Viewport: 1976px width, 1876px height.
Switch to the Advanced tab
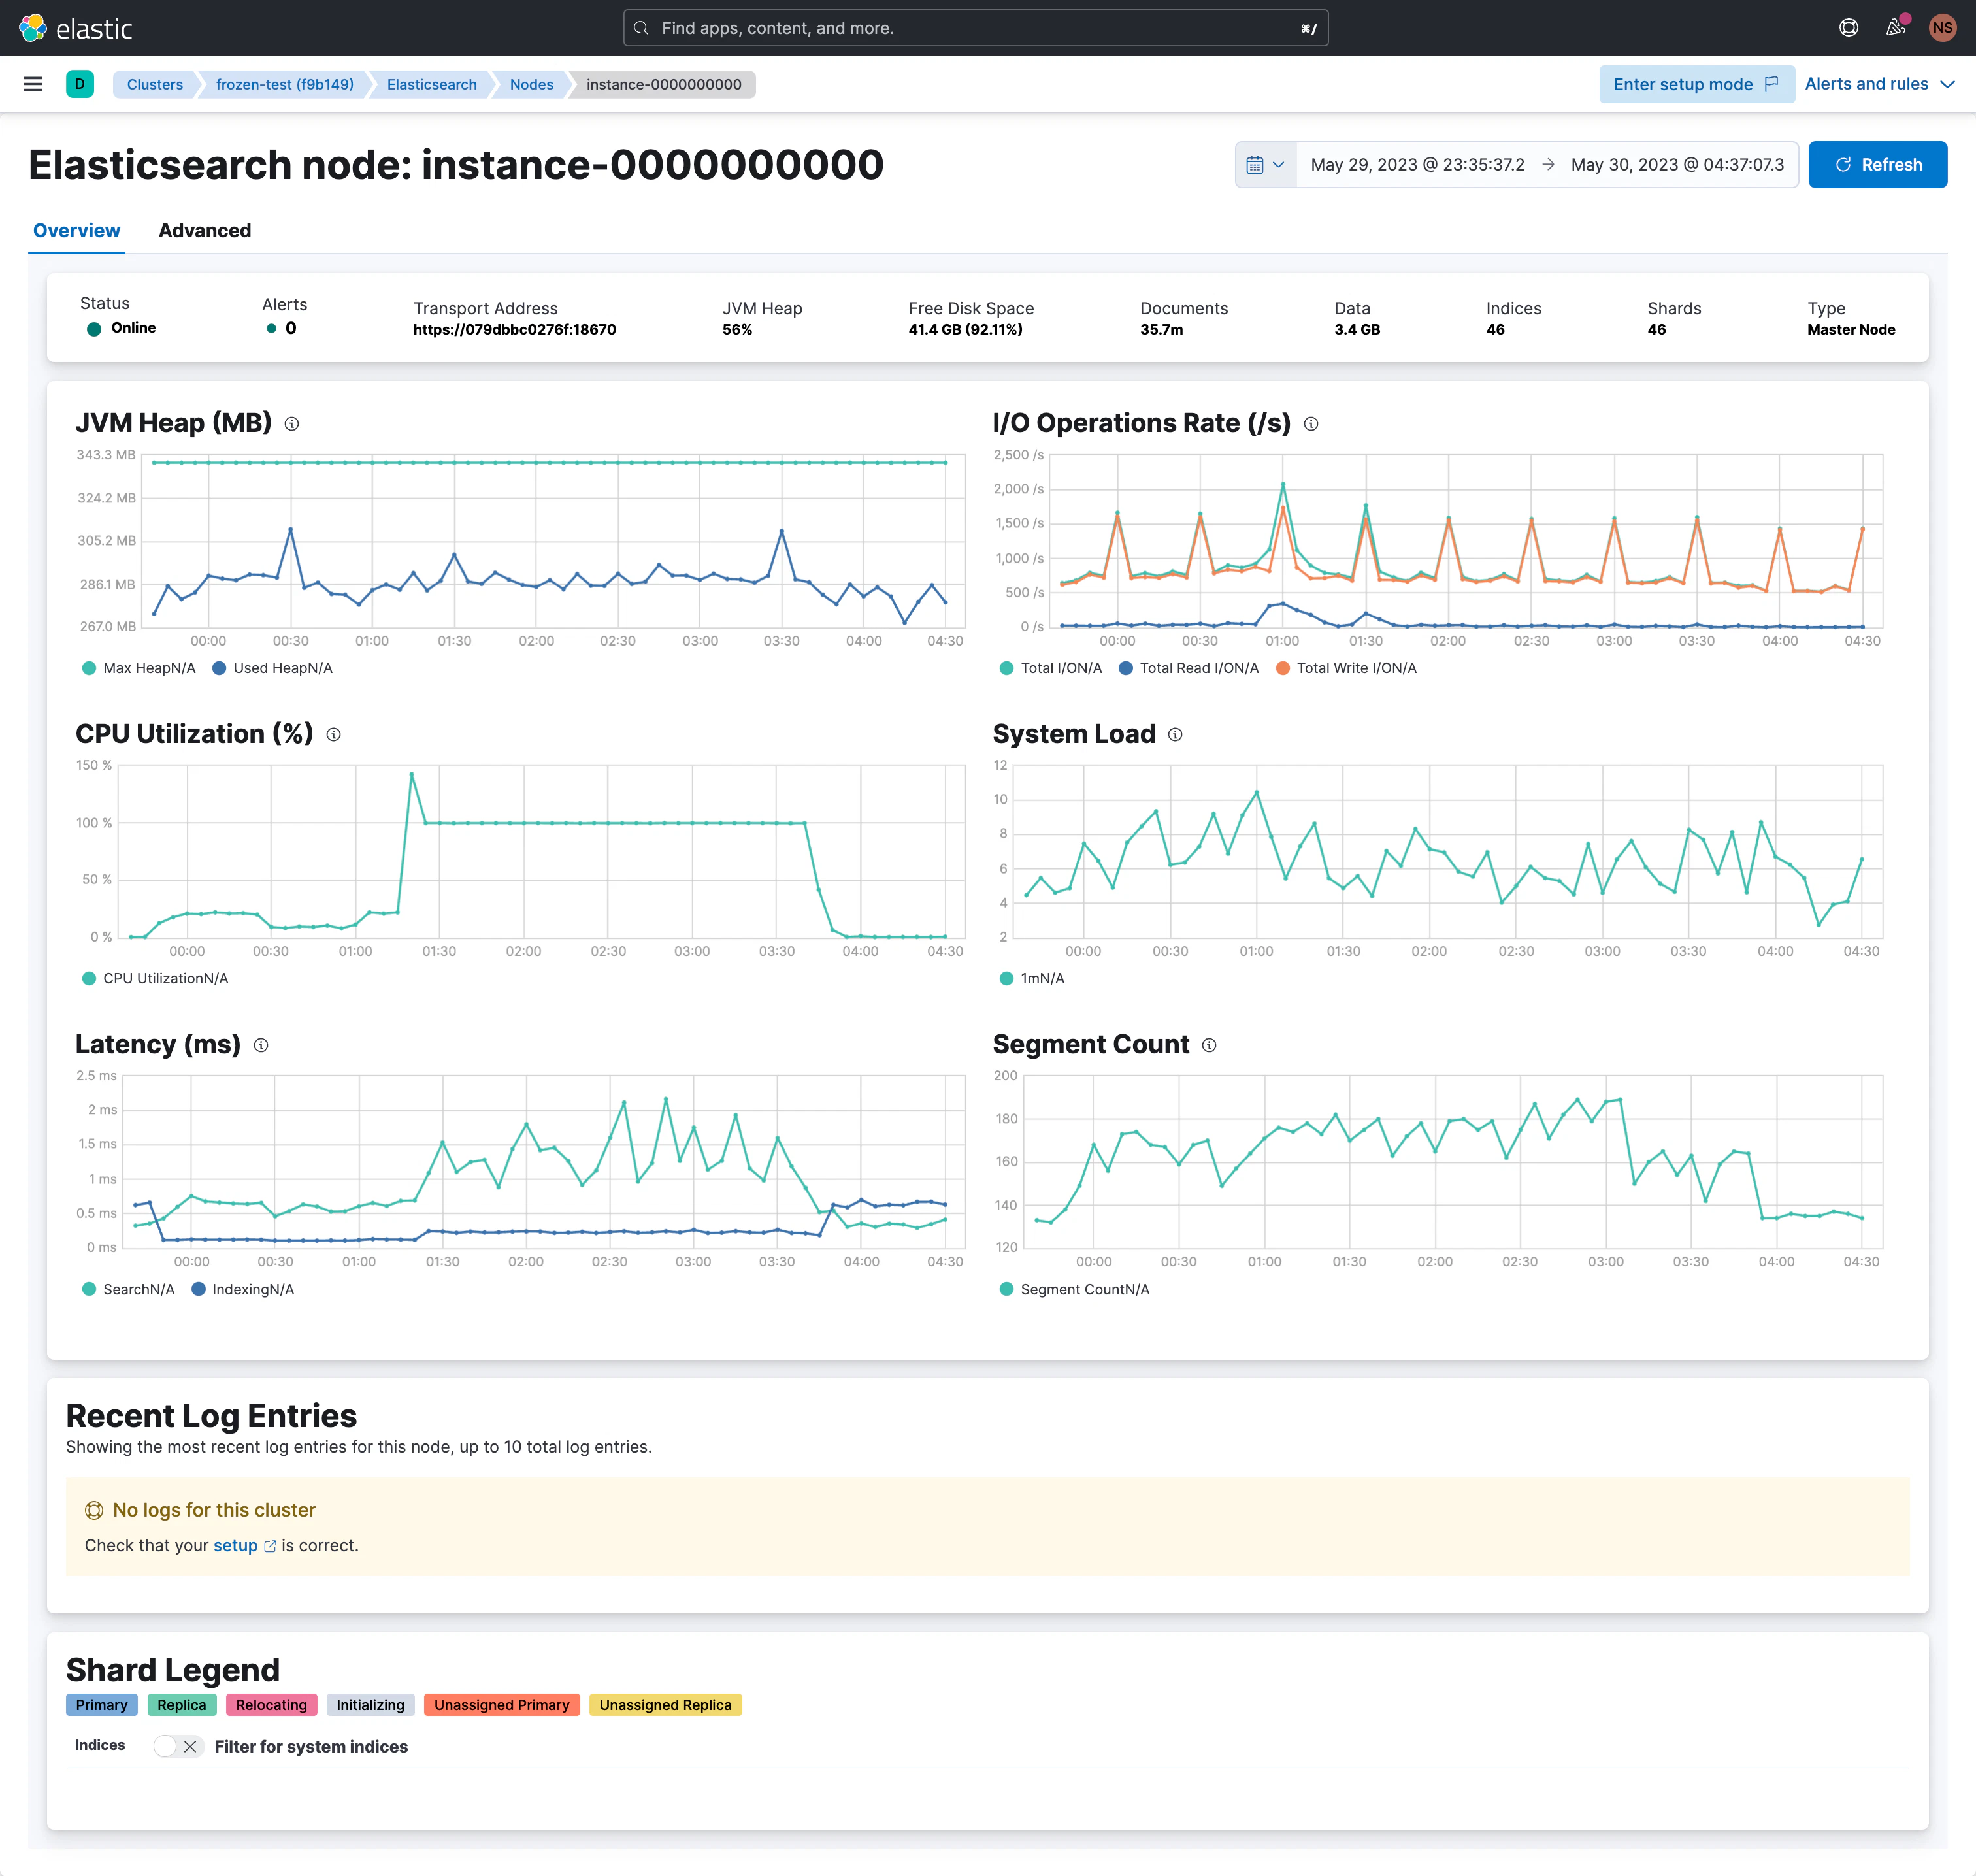pyautogui.click(x=205, y=231)
